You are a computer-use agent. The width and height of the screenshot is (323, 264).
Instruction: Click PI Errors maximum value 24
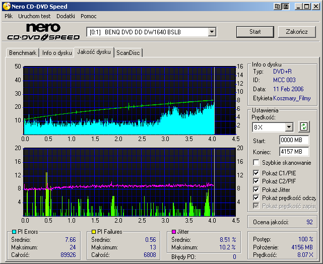pos(73,247)
